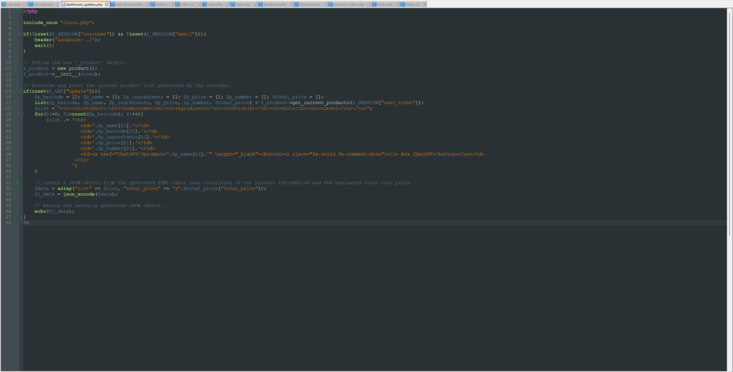The height and width of the screenshot is (372, 733).
Task: Click the file icon on checkout.php tab
Action: [x=296, y=4]
